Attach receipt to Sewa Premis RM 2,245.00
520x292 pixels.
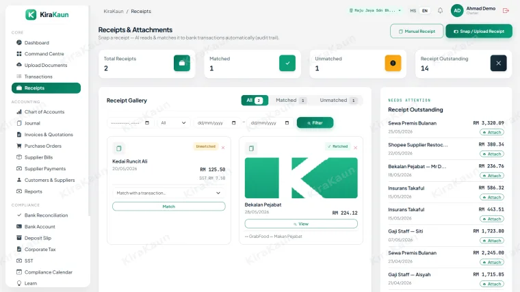coord(492,262)
